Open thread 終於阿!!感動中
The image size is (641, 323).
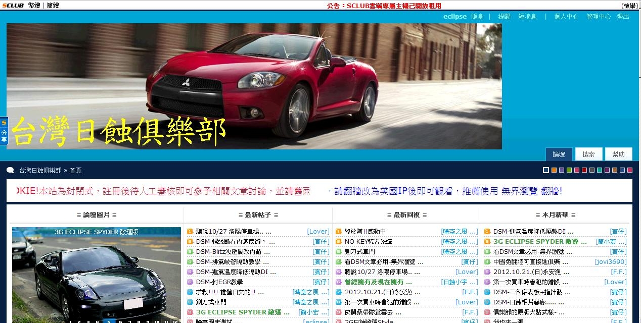pyautogui.click(x=365, y=232)
